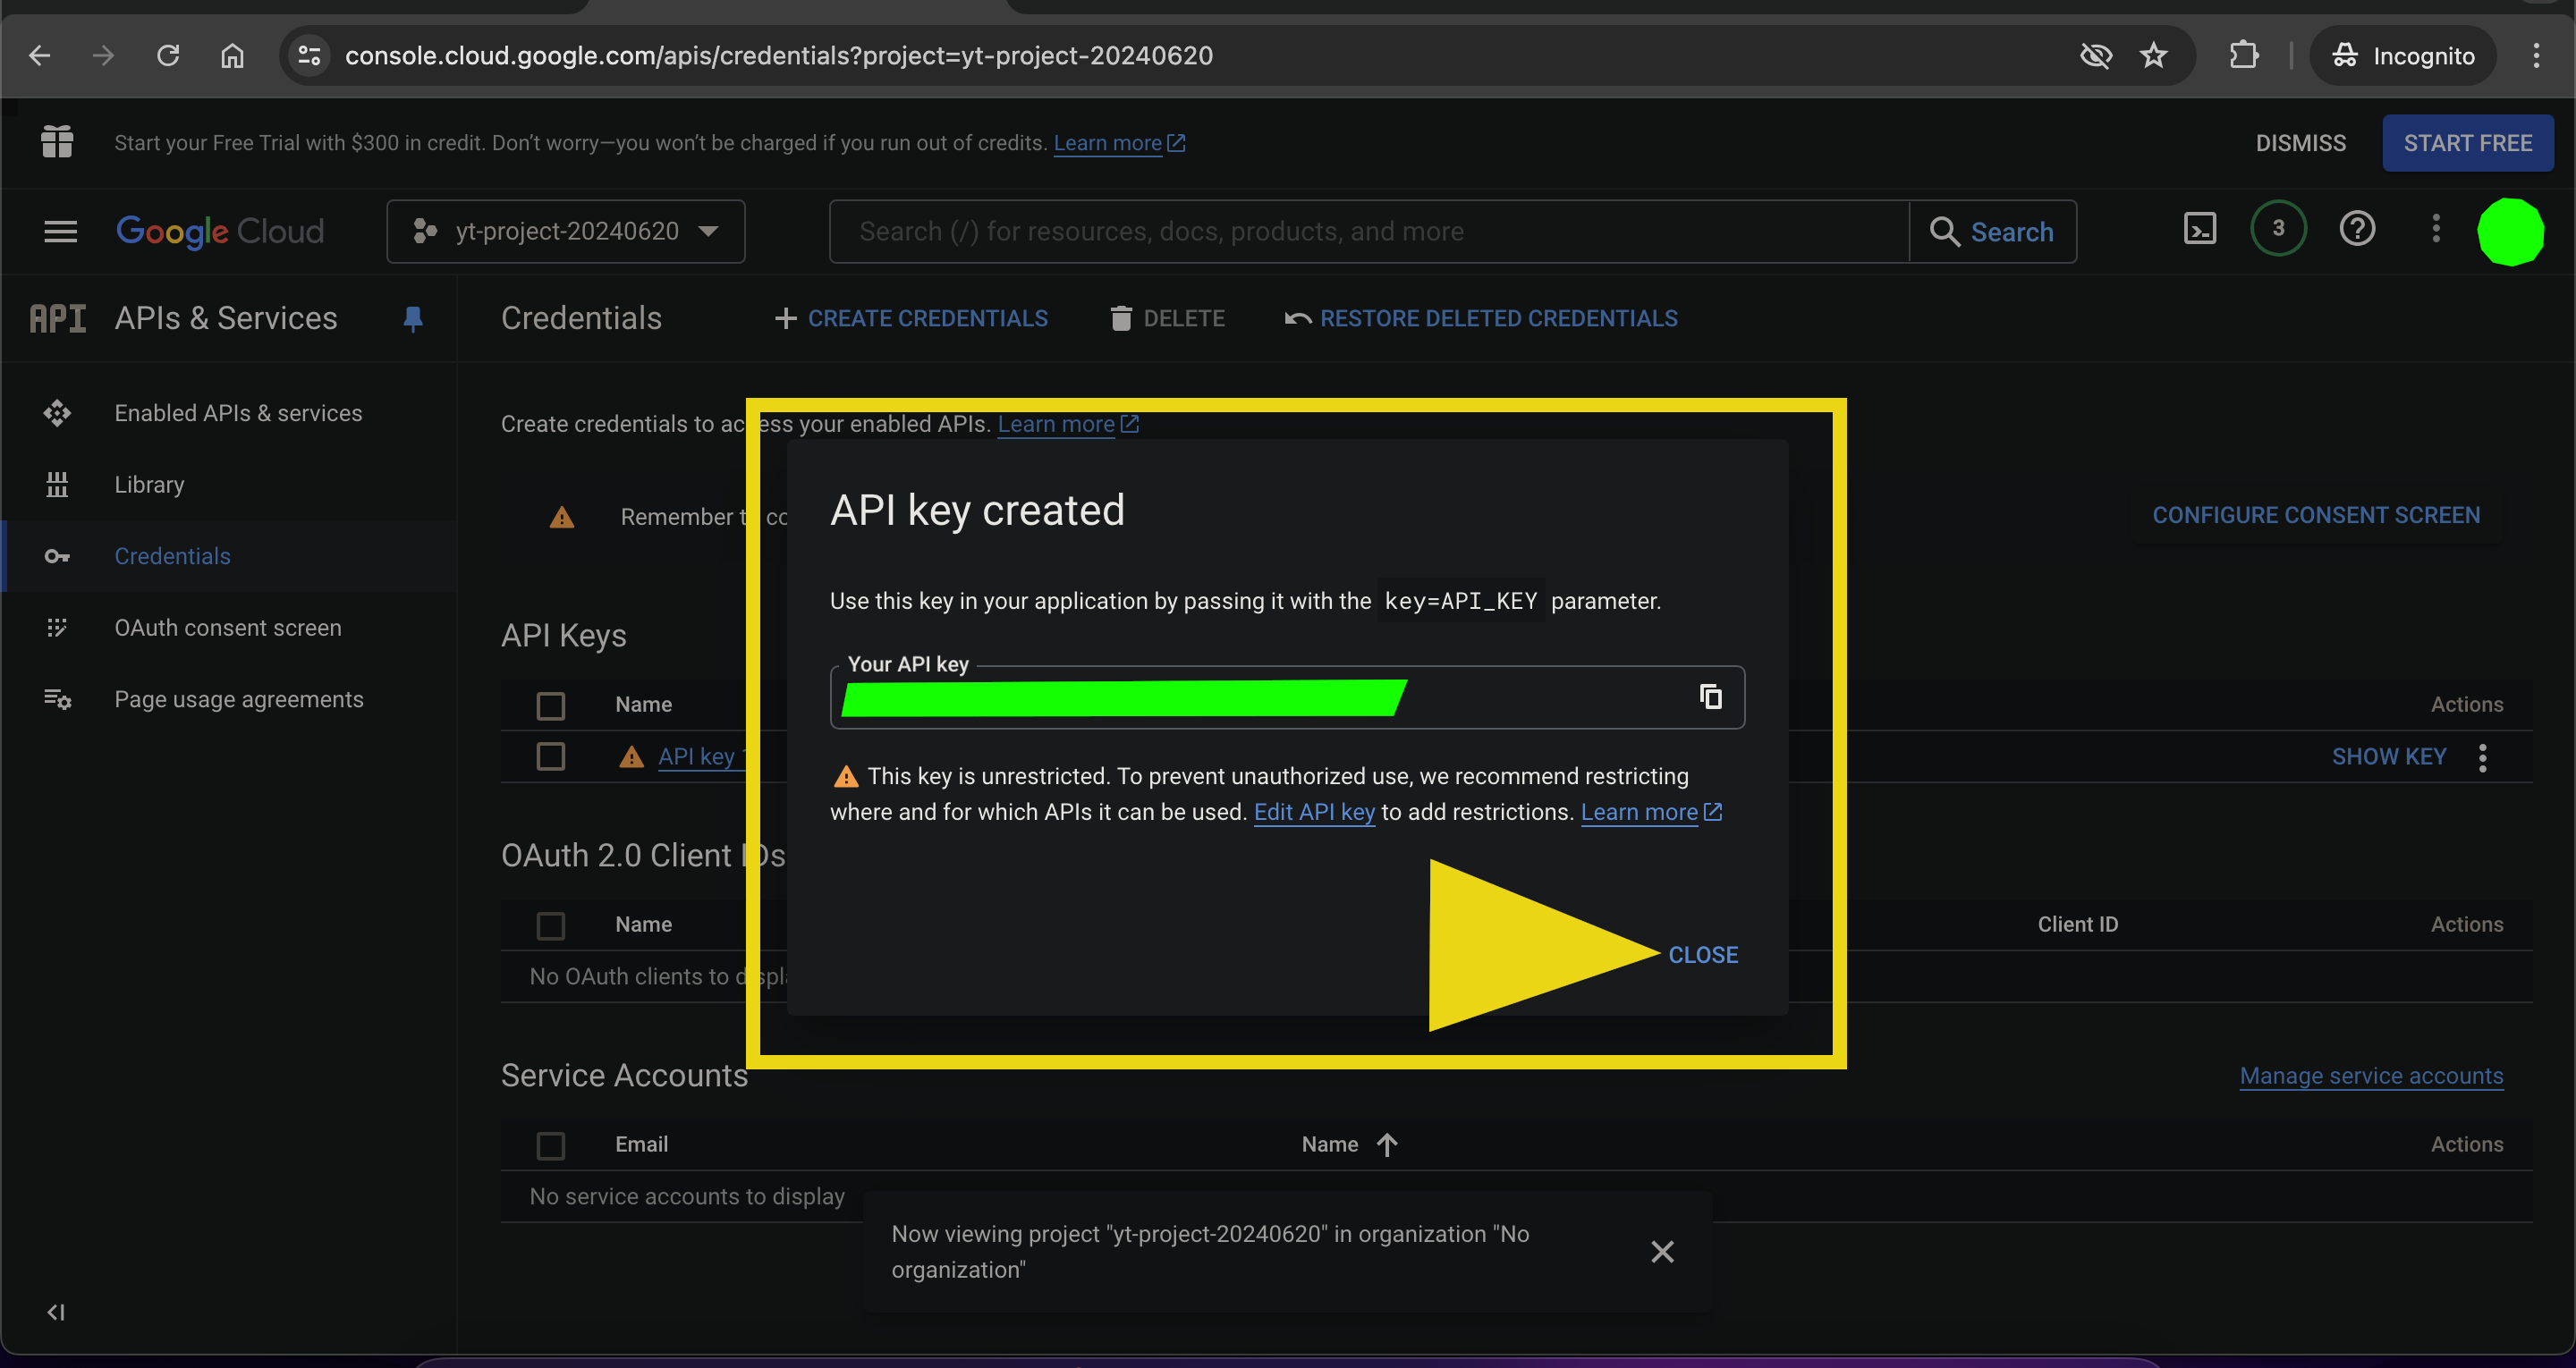This screenshot has height=1368, width=2576.
Task: Open Learn more link in free trial banner
Action: click(x=1118, y=143)
